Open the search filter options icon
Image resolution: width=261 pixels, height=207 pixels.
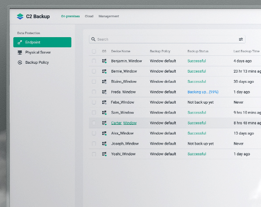[241, 39]
